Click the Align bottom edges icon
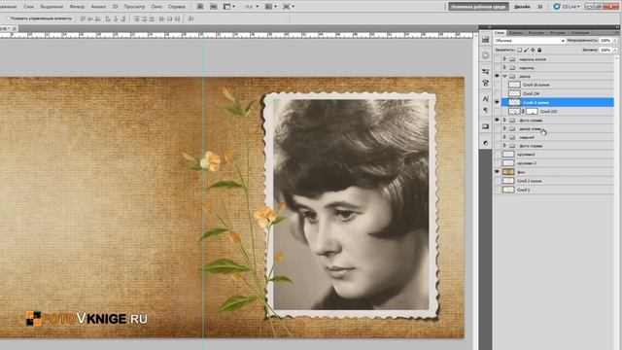The width and height of the screenshot is (622, 350). 98,18
